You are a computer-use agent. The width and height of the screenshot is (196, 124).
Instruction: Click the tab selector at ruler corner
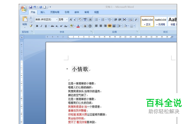(22, 37)
